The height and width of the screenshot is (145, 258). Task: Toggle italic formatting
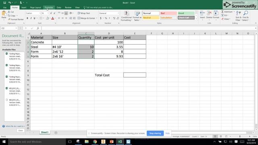31,18
